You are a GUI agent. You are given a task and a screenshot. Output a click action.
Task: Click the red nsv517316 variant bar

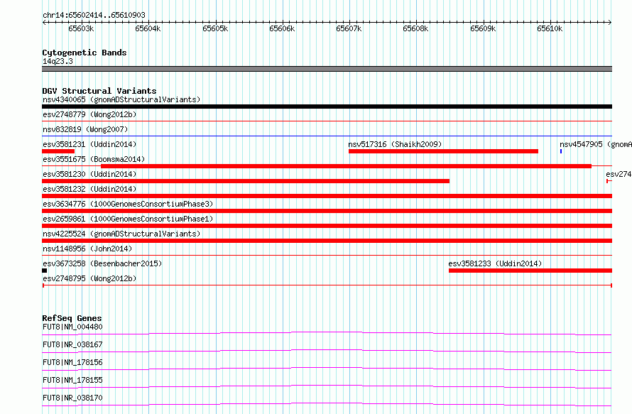pyautogui.click(x=443, y=151)
